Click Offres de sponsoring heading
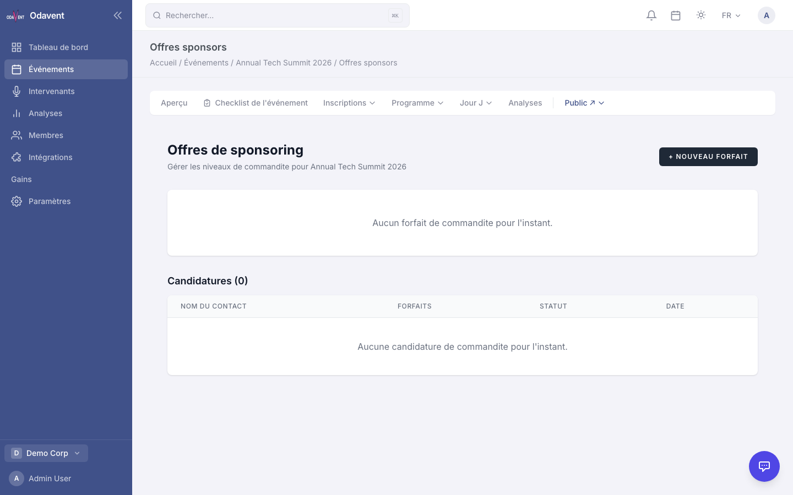Viewport: 793px width, 495px height. (x=236, y=150)
